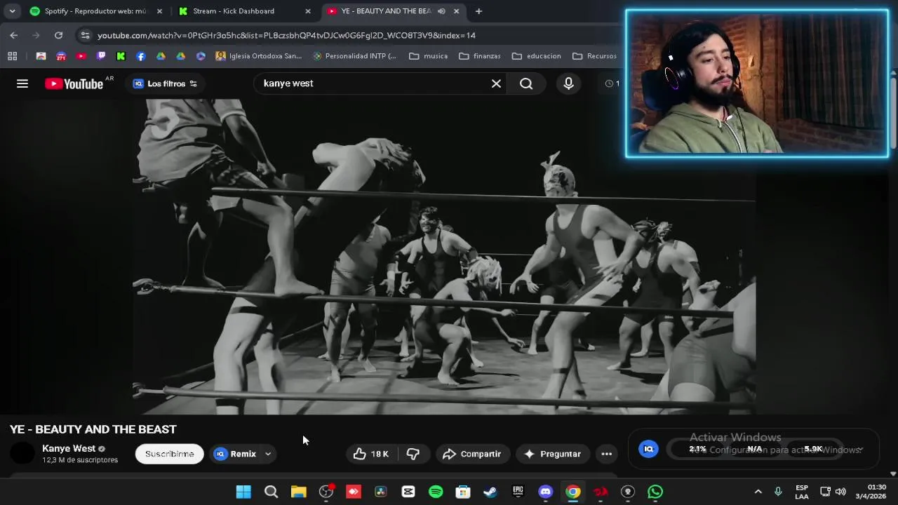Clear the kanye west search text

tap(496, 83)
